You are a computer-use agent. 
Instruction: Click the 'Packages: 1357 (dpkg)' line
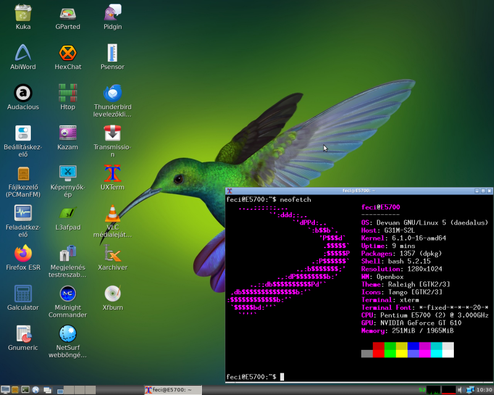click(401, 254)
